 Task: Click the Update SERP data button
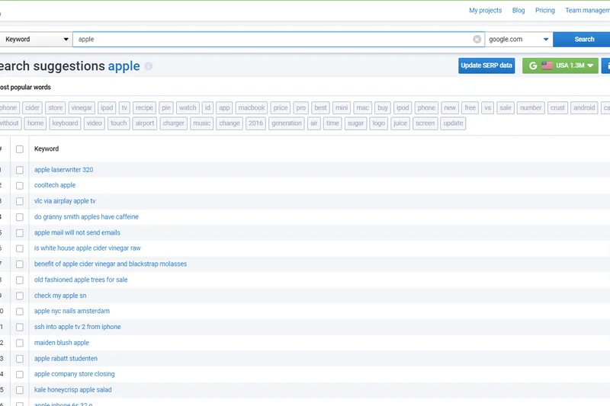486,66
